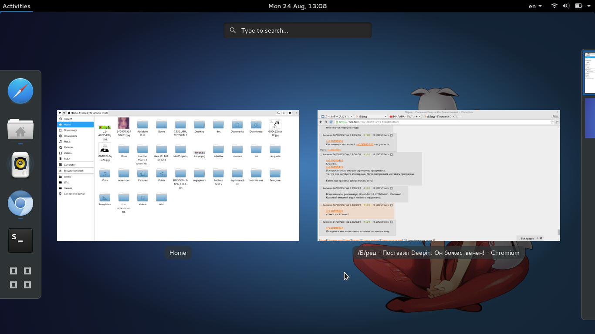Screen dimensions: 595x334
Task: Click the Activities button in top bar
Action: pyautogui.click(x=17, y=6)
